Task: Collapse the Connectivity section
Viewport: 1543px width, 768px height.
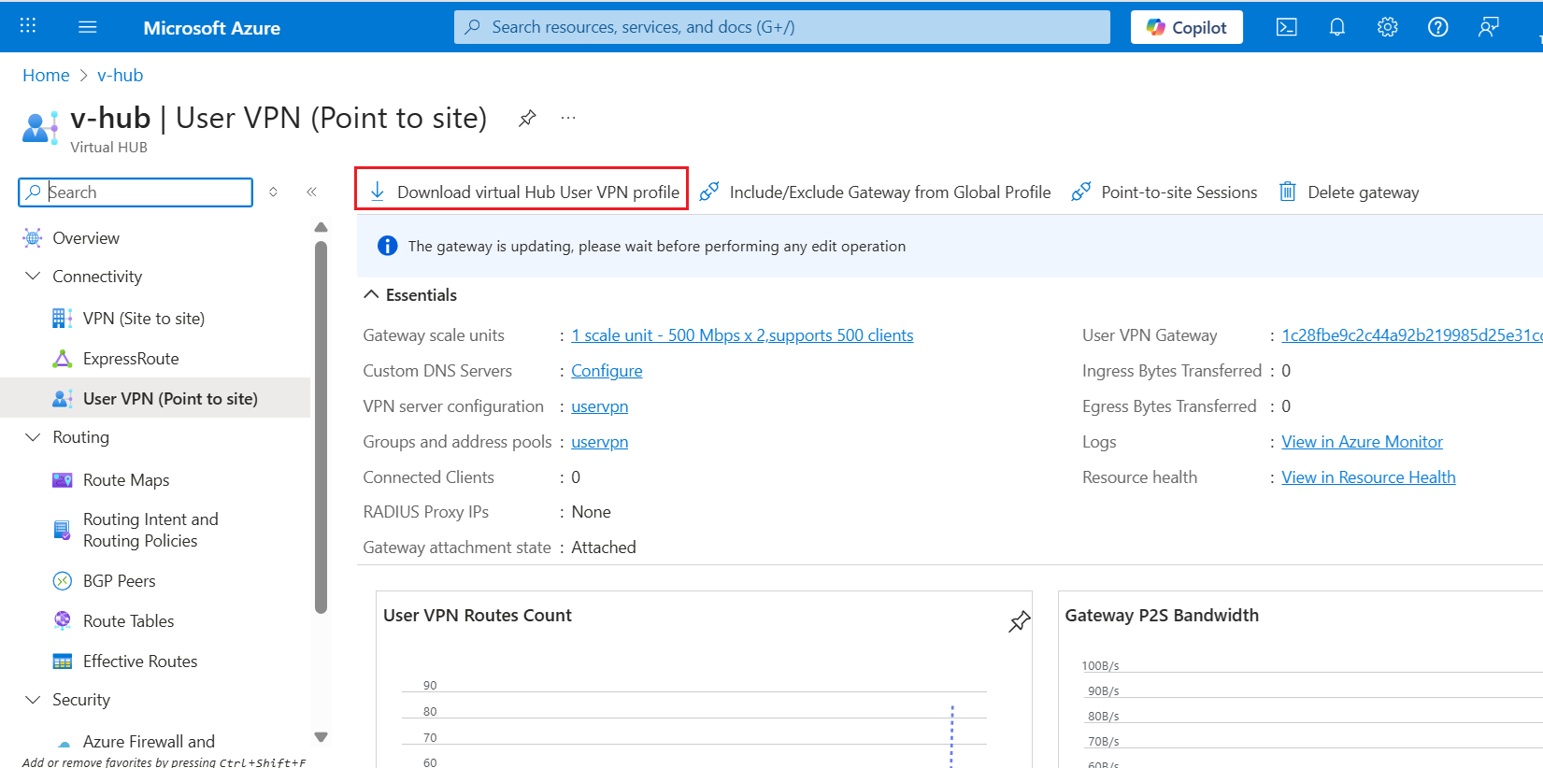Action: point(34,277)
